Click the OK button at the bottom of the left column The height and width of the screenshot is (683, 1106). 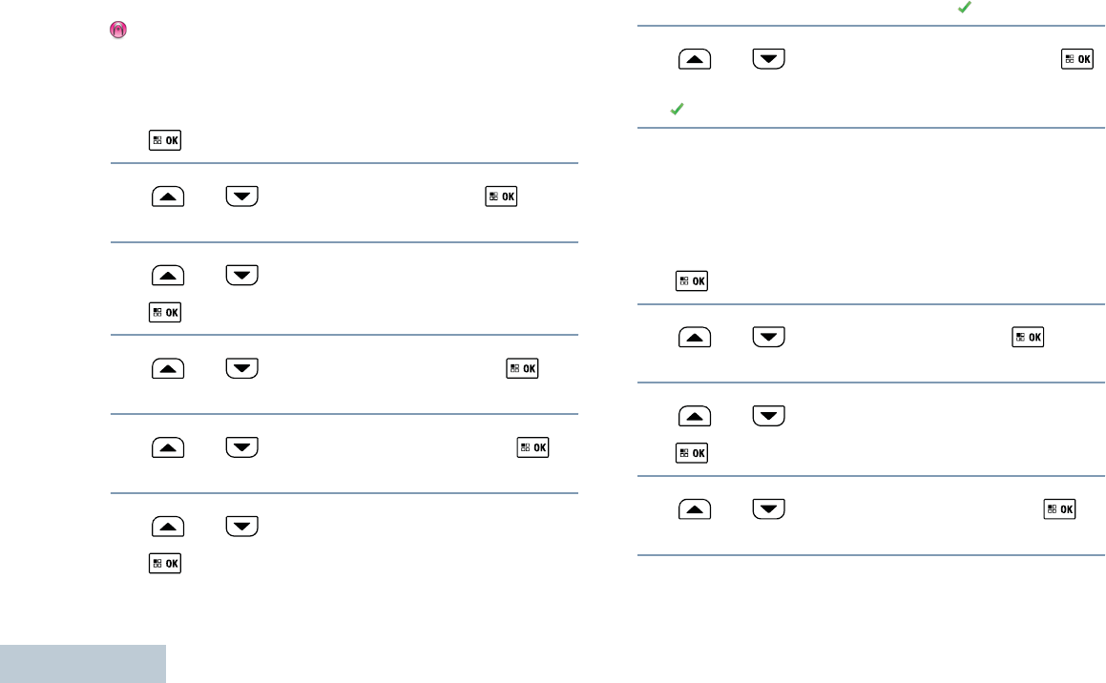coord(165,565)
